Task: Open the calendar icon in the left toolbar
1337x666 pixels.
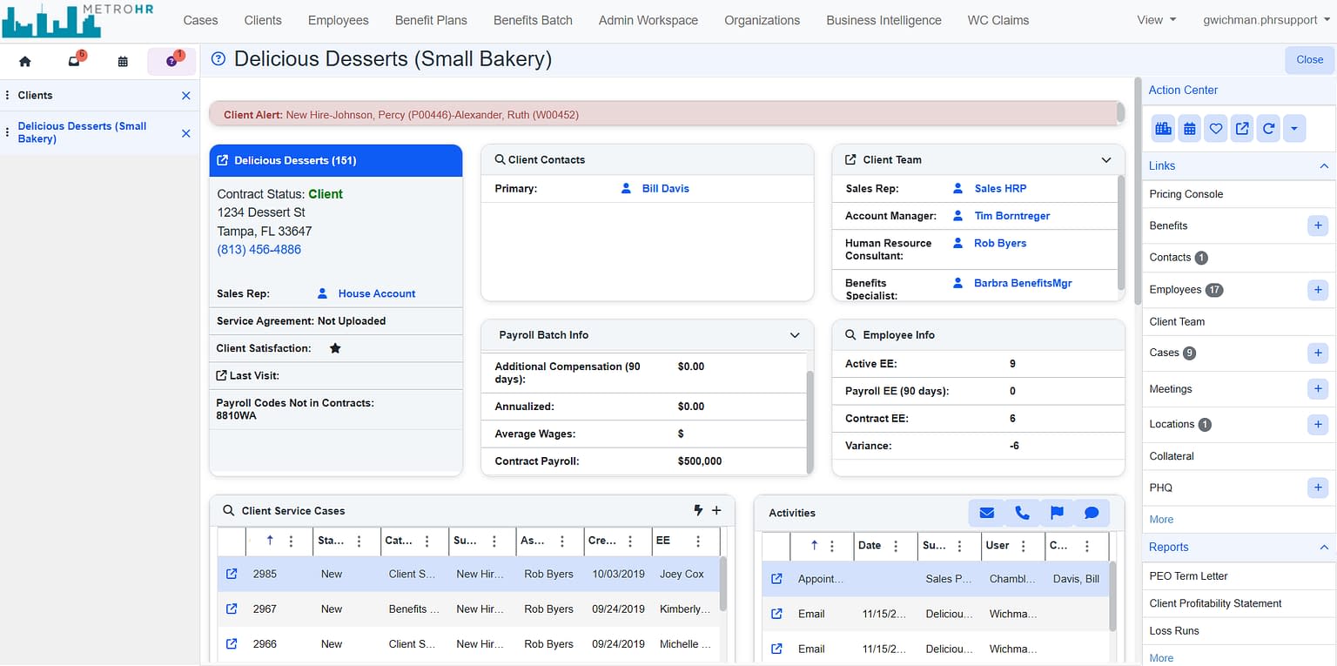Action: click(123, 61)
